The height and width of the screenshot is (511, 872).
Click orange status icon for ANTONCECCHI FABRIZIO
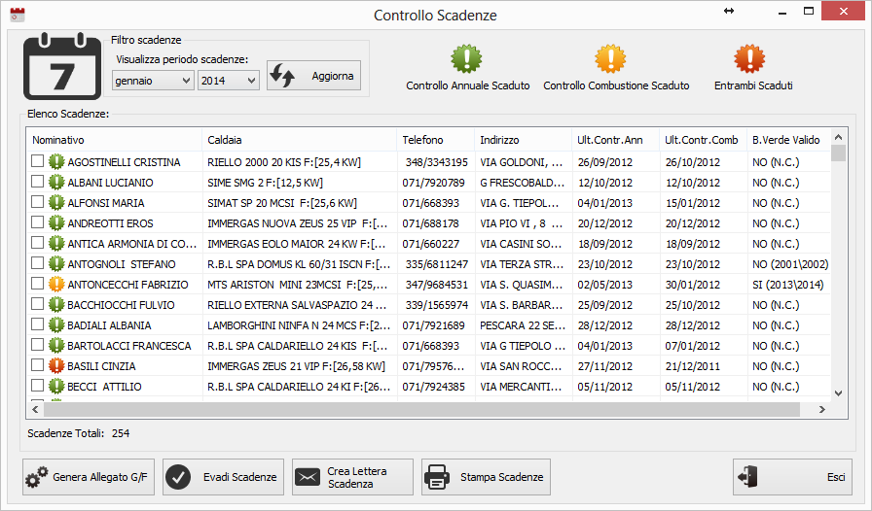[56, 284]
